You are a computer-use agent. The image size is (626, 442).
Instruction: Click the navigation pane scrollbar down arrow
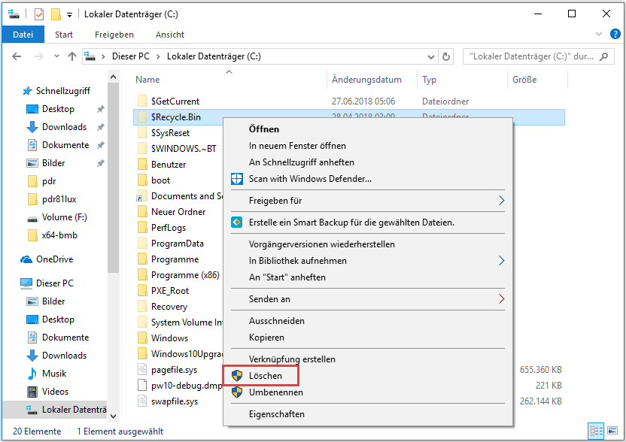coord(114,416)
